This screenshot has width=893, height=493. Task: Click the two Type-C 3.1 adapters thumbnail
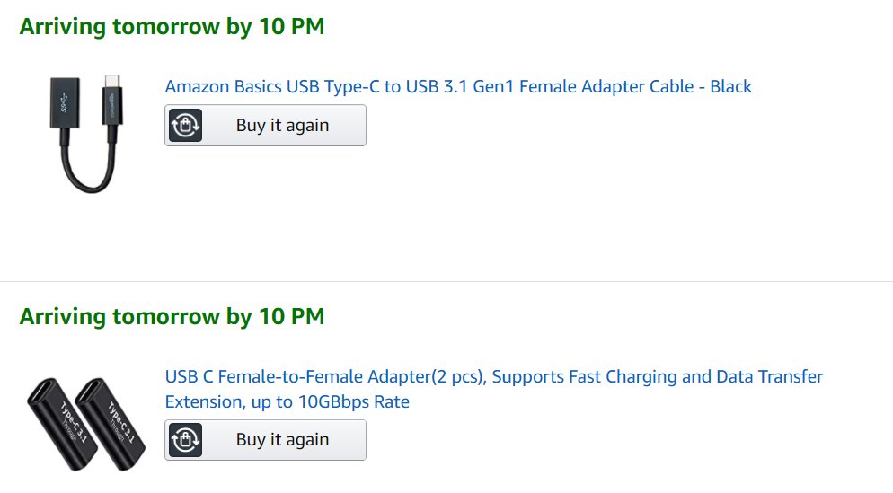pyautogui.click(x=86, y=424)
